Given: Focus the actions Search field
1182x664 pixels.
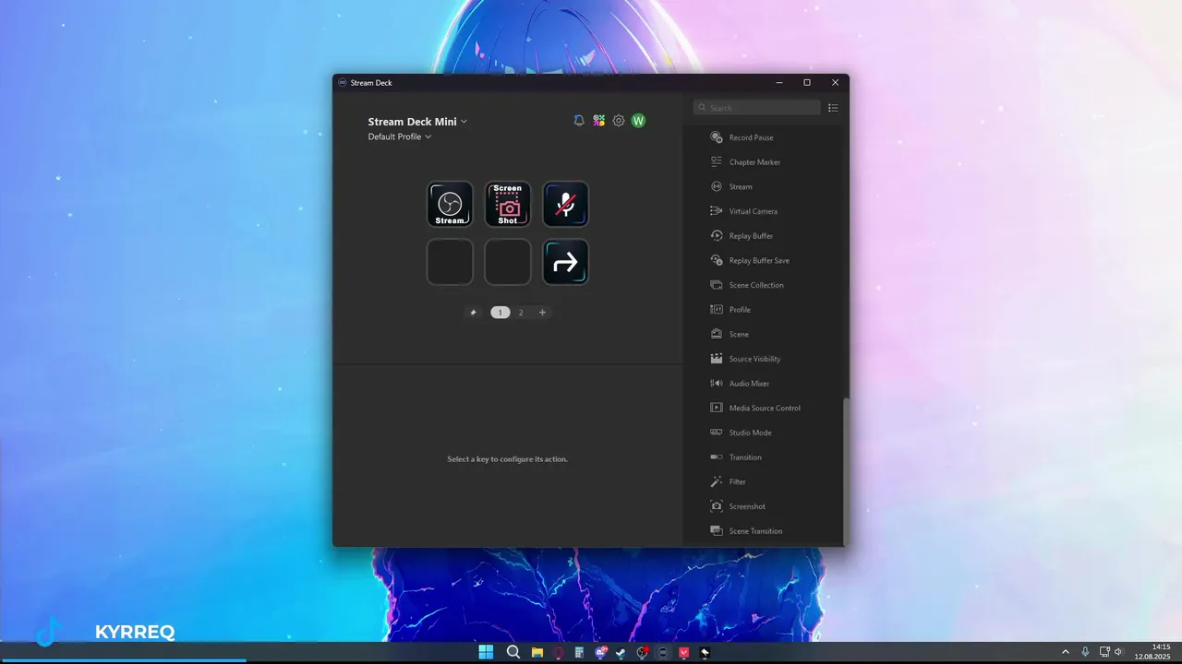Looking at the screenshot, I should (x=757, y=108).
